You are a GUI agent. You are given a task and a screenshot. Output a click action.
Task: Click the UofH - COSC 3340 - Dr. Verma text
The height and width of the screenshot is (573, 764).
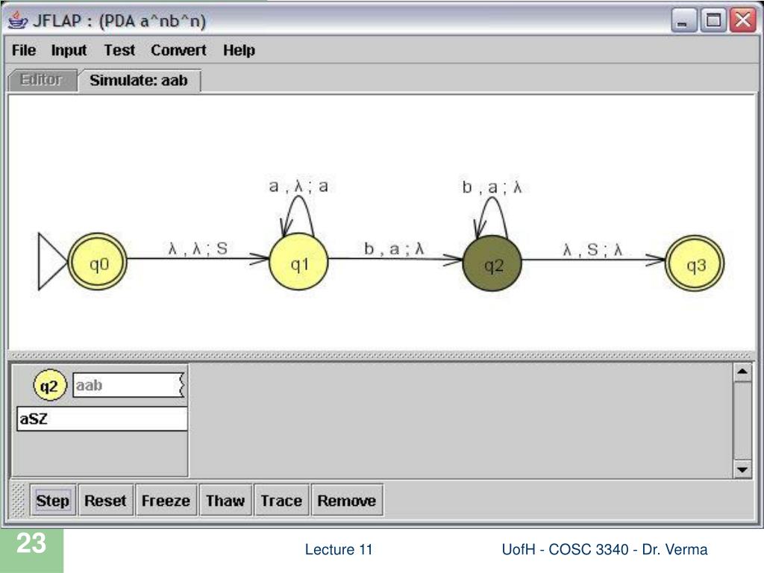pyautogui.click(x=604, y=550)
